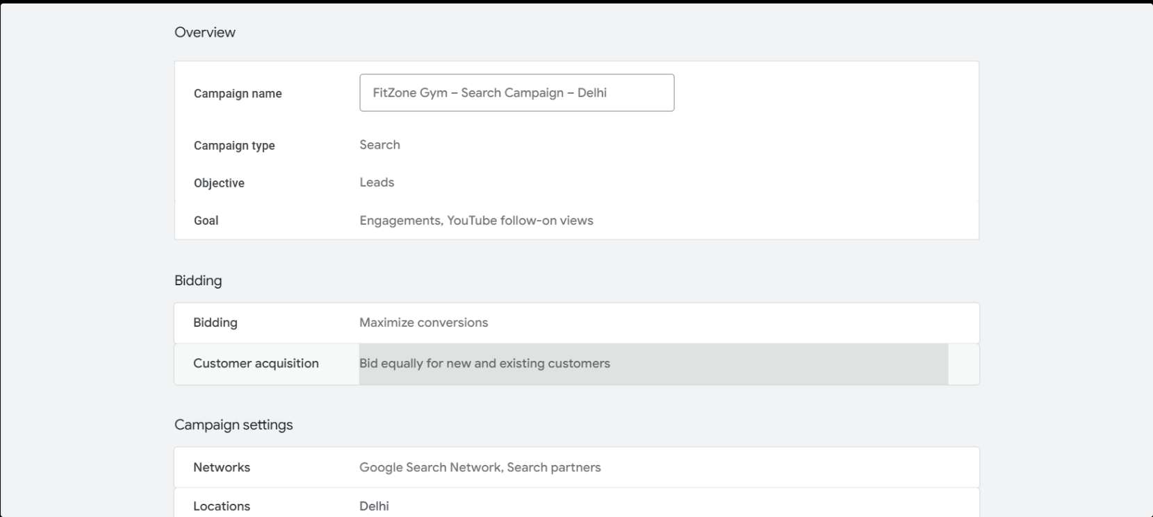Expand the highlighted Customer acquisition row

click(x=576, y=364)
